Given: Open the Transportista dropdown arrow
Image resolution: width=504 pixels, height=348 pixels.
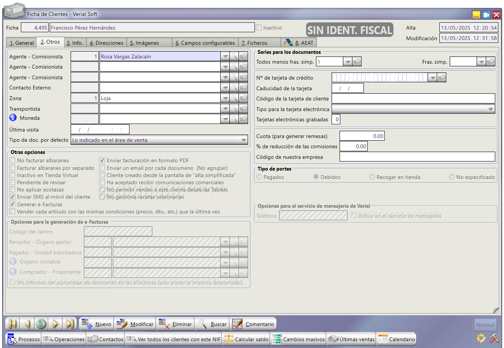Looking at the screenshot, I should (225, 109).
